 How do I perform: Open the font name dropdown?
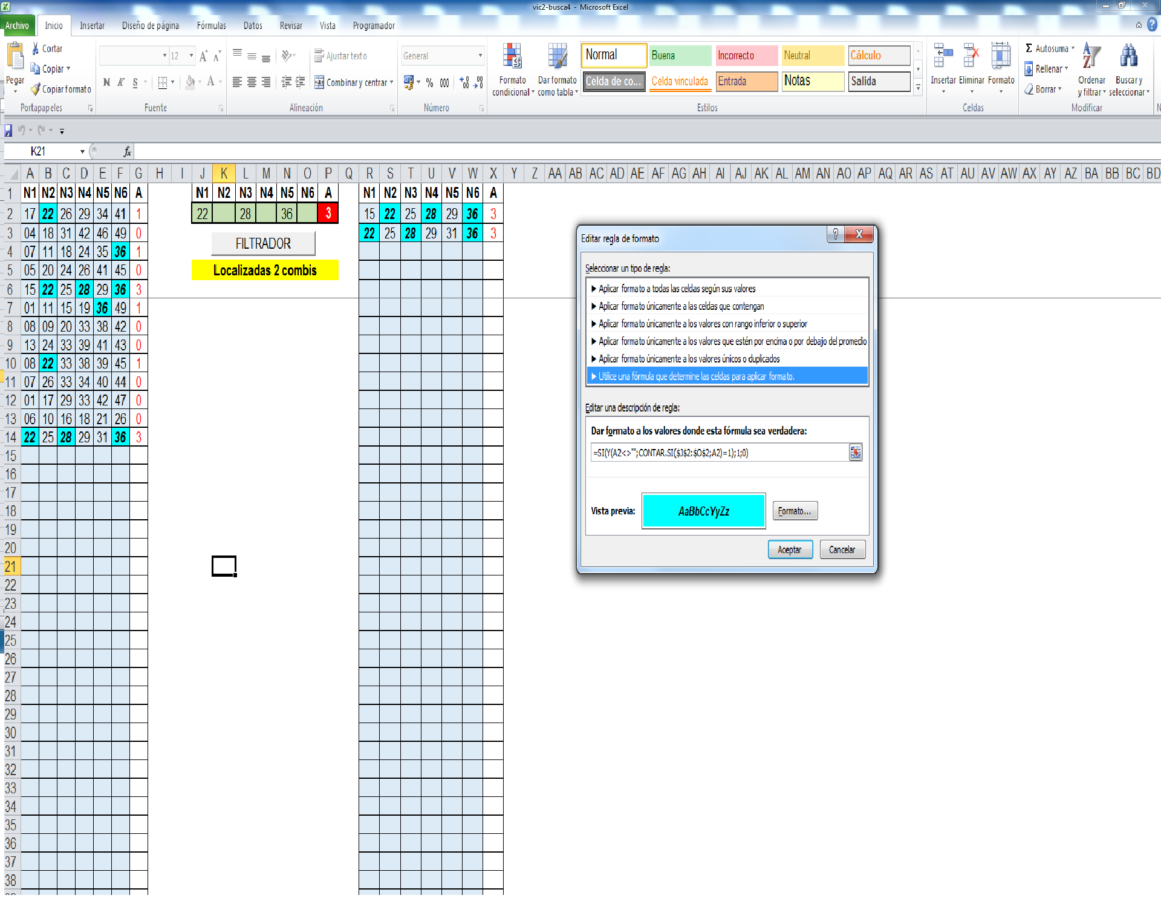164,56
